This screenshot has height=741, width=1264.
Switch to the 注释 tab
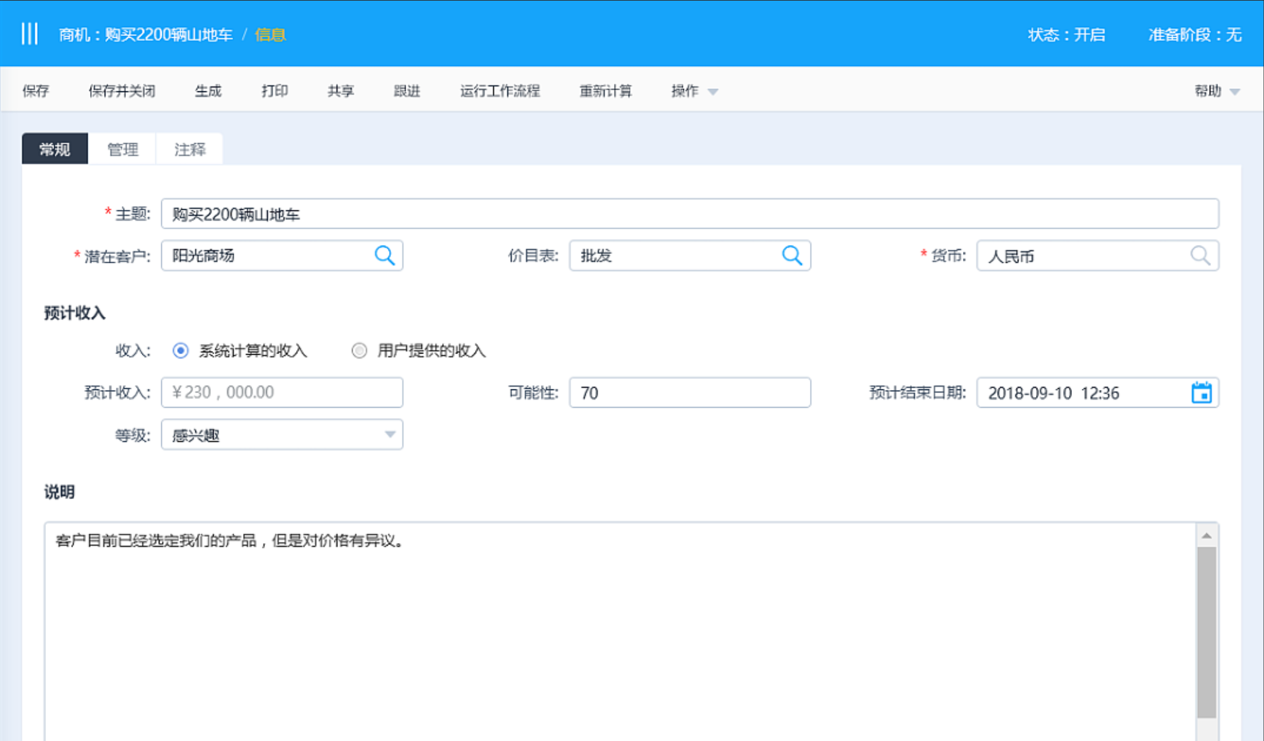[190, 149]
